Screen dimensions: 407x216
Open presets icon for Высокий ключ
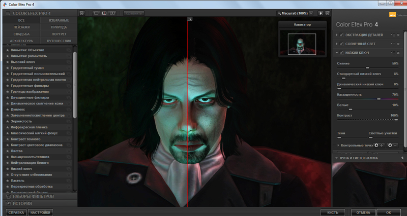(69, 62)
